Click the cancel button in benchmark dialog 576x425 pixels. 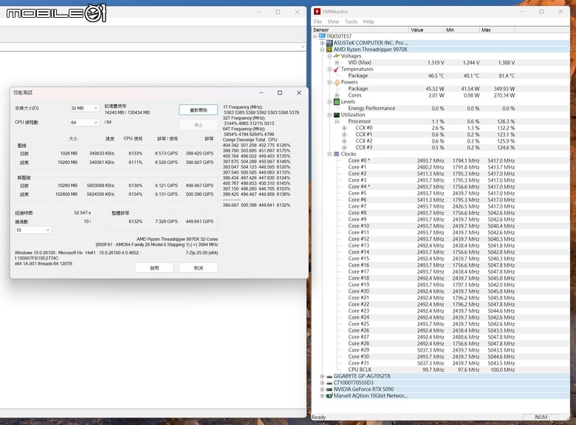pos(199,268)
